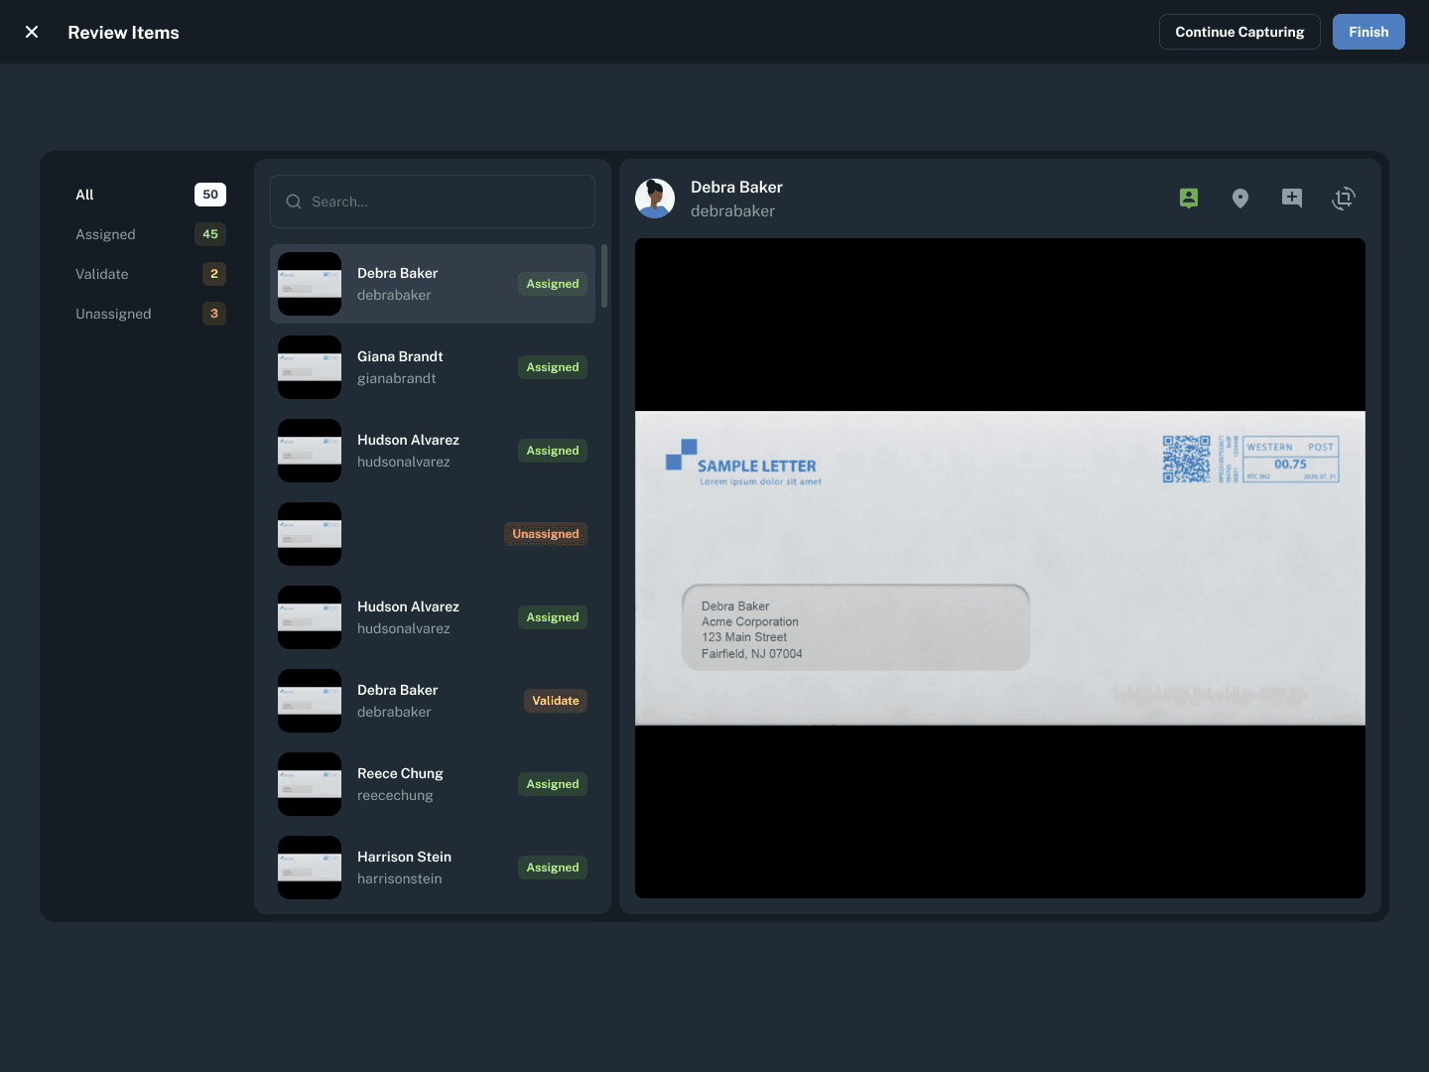
Task: Open thumbnail of Harrison Stein item
Action: point(310,868)
